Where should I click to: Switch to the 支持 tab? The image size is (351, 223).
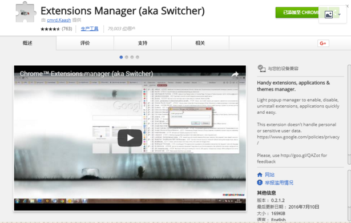click(x=143, y=43)
